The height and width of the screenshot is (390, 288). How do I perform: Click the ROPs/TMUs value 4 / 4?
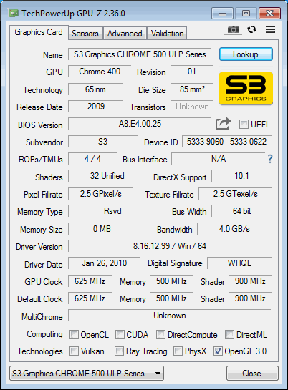coord(92,159)
